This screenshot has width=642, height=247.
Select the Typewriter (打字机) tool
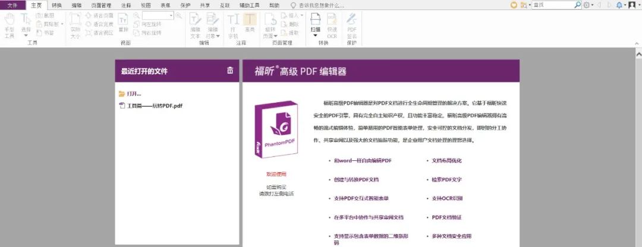coord(233,26)
